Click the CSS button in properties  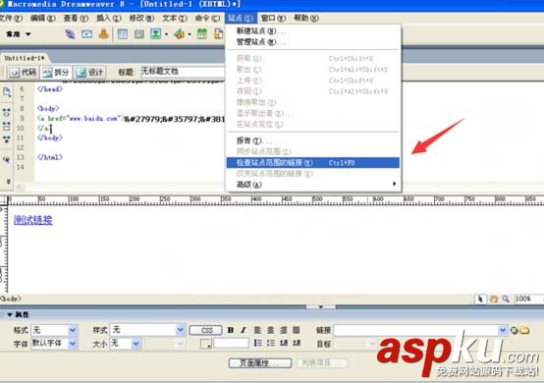(x=206, y=330)
